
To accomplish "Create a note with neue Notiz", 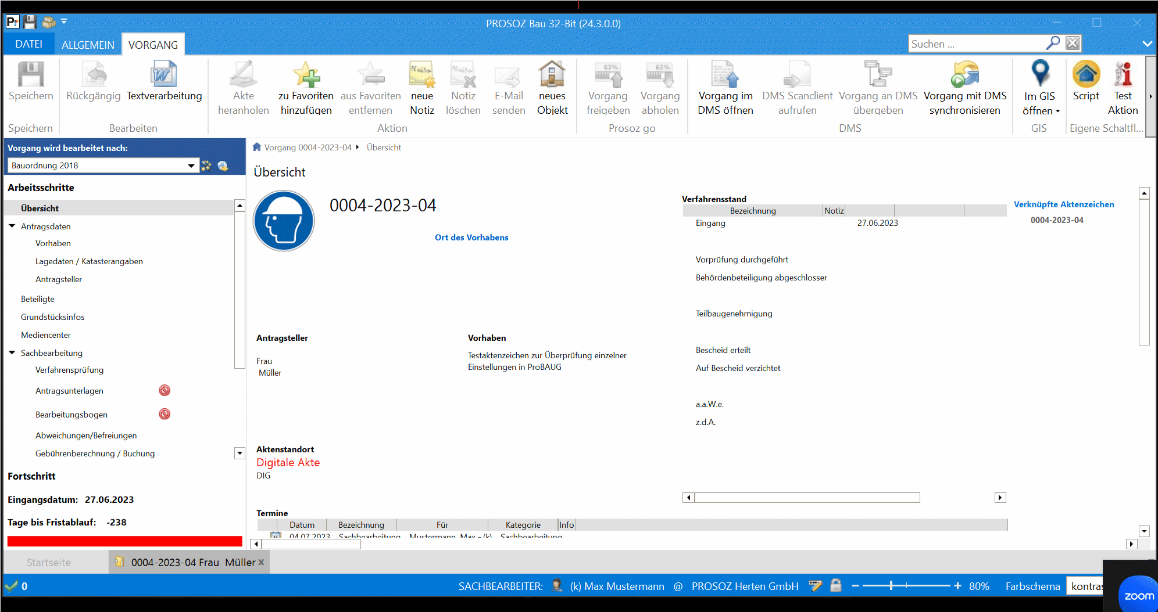I will click(x=422, y=88).
